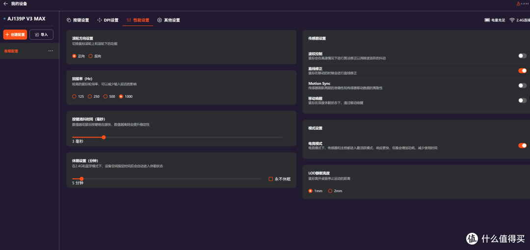Click the 2.4G connection wifi icon

[x=512, y=20]
